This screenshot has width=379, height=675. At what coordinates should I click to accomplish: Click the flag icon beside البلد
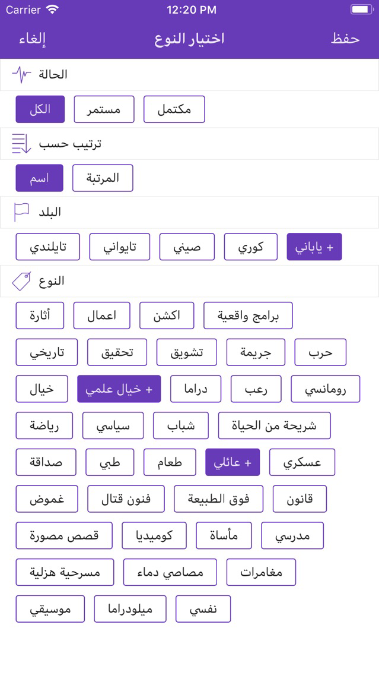pos(21,212)
